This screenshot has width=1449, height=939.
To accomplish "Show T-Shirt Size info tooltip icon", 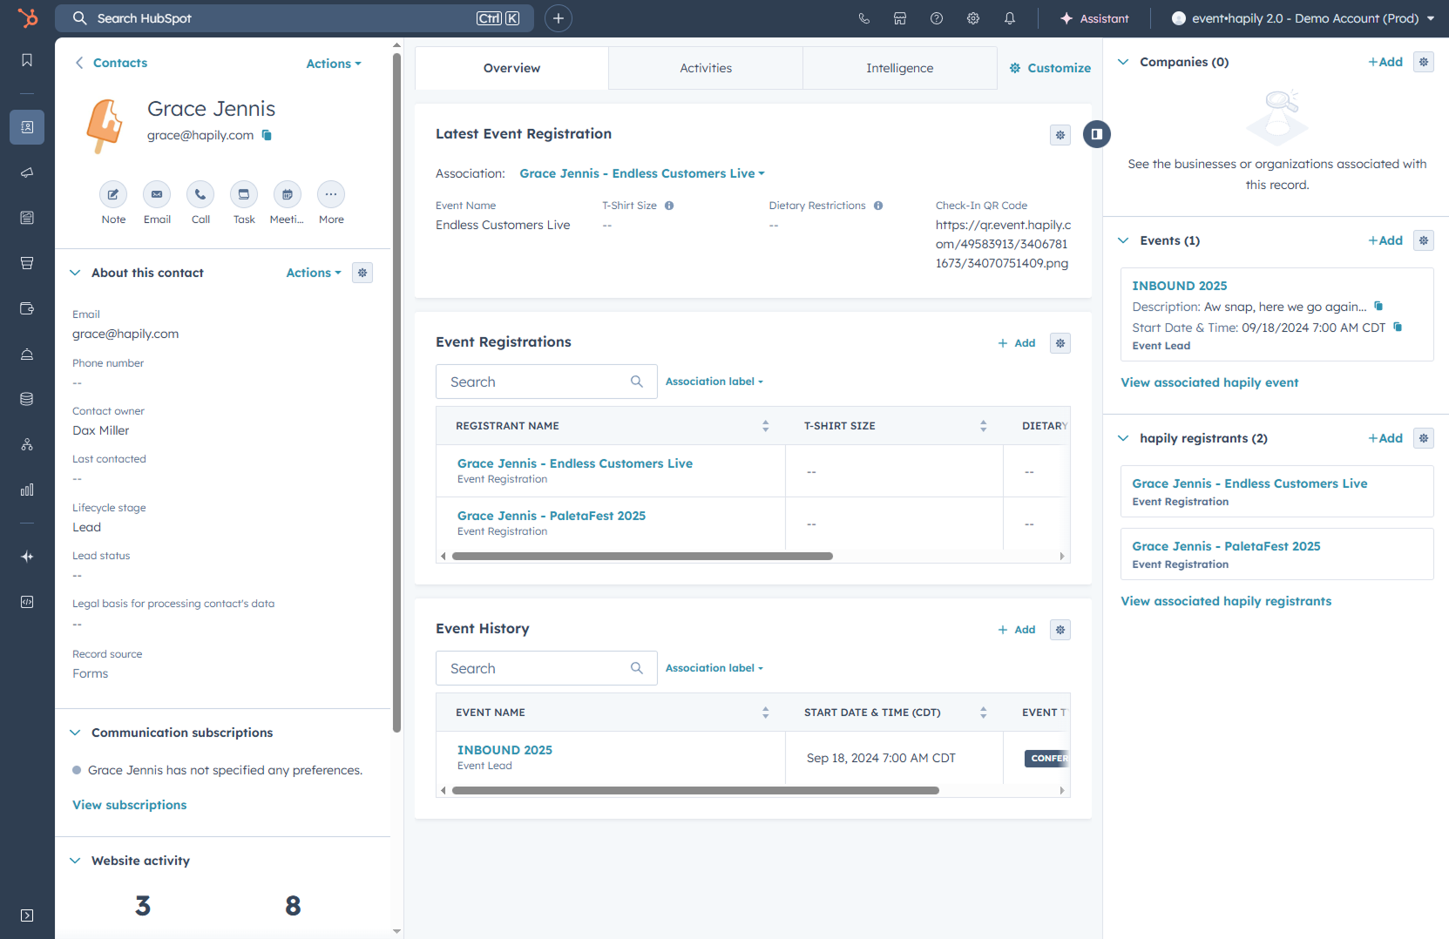I will (669, 206).
